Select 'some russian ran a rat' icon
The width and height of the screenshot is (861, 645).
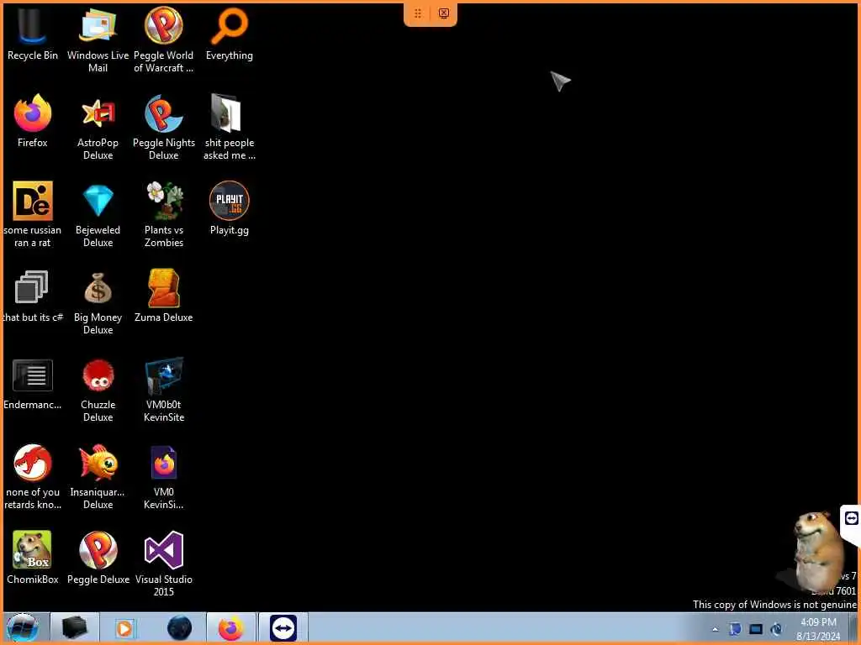[33, 214]
